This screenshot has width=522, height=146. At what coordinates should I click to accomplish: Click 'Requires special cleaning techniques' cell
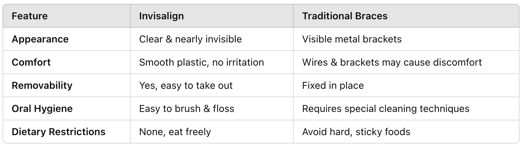386,108
